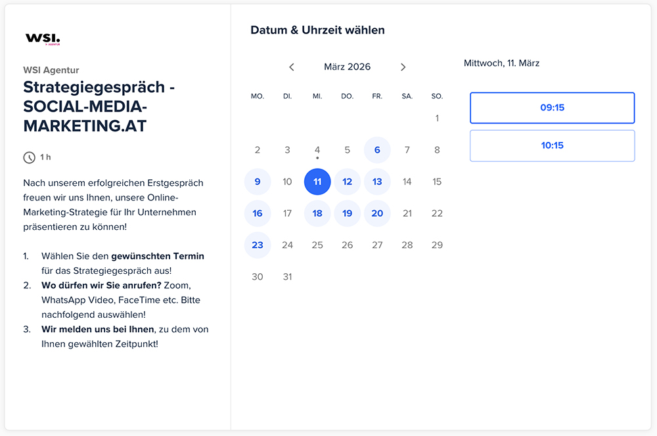Click the date 25
The width and height of the screenshot is (657, 436).
pyautogui.click(x=317, y=245)
